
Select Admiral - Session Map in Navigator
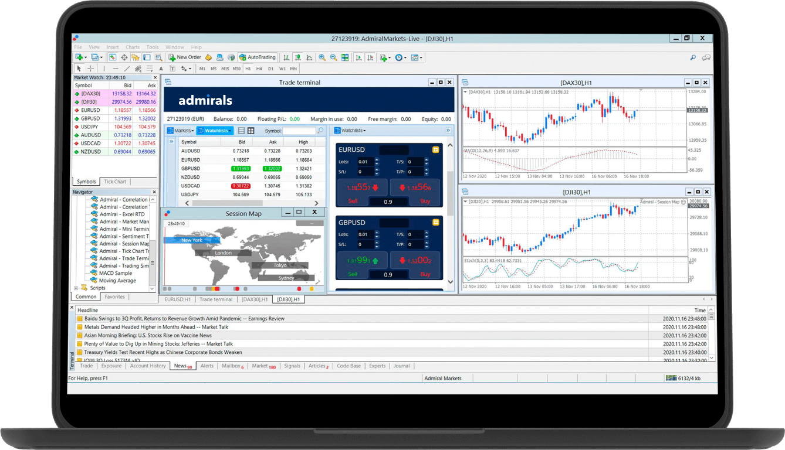[x=124, y=244]
